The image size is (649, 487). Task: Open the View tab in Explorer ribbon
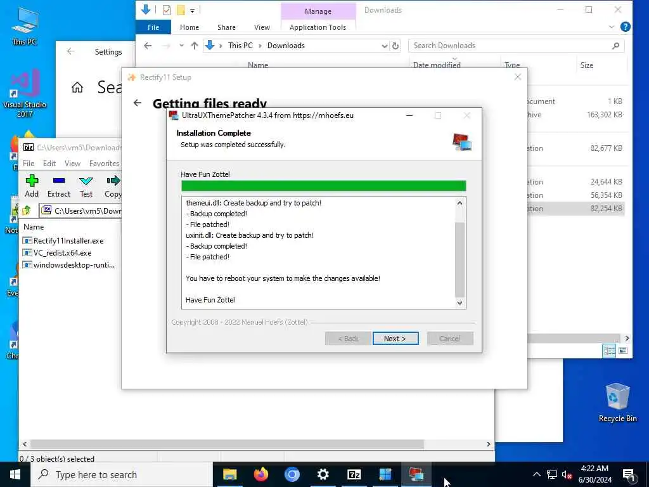[x=262, y=27]
